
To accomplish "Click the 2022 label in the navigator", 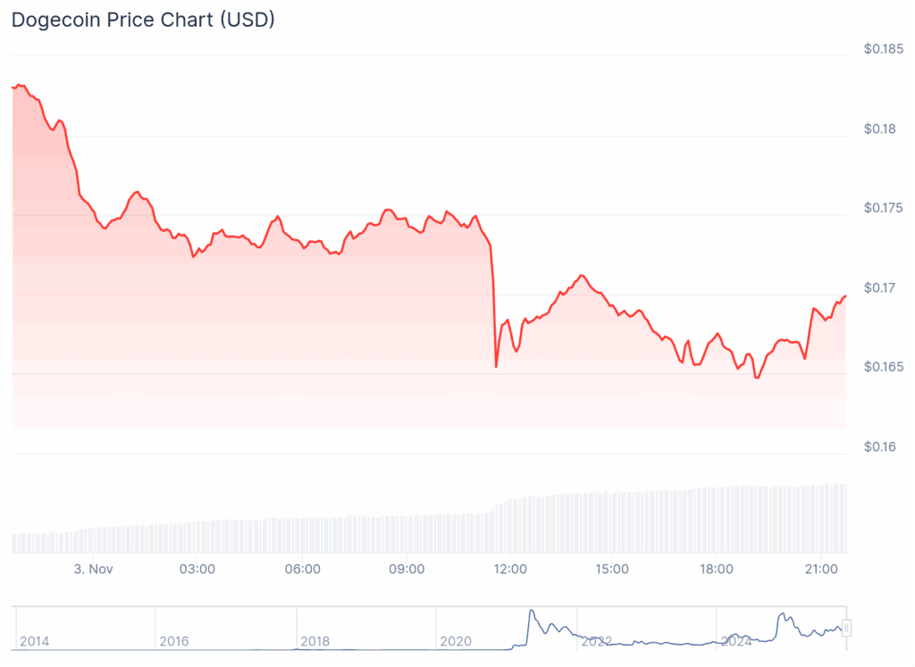I will 596,641.
